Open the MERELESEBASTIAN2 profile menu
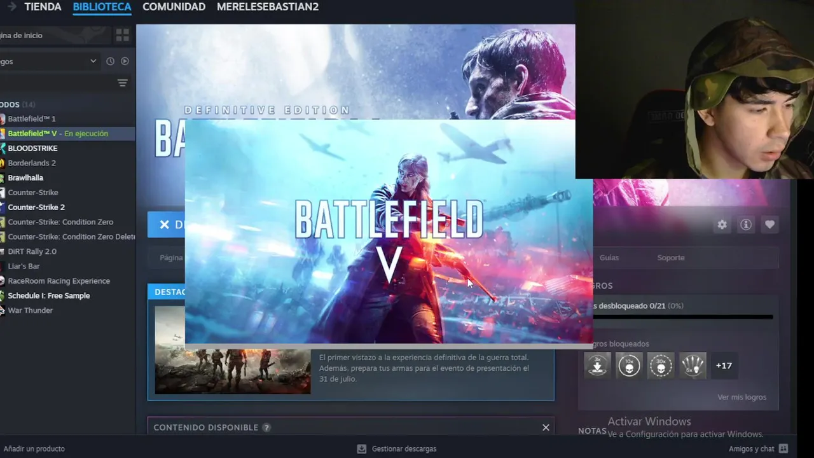The height and width of the screenshot is (458, 814). pyautogui.click(x=268, y=7)
